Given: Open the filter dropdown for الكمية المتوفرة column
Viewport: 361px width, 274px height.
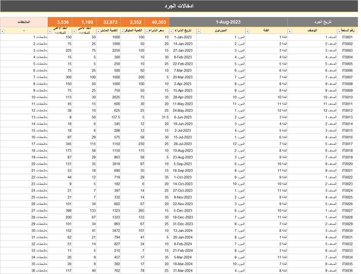Looking at the screenshot, I should pos(123,31).
